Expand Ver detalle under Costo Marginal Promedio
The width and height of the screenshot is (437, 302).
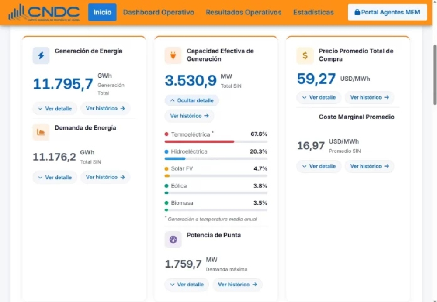point(319,166)
